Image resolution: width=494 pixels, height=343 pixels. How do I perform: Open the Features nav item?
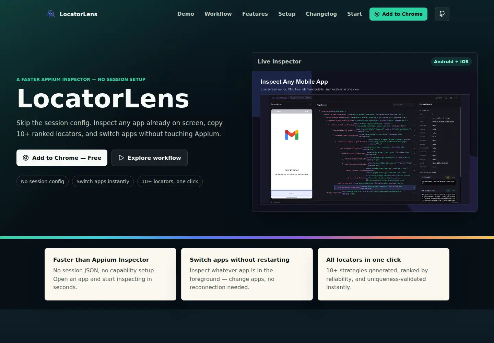255,14
